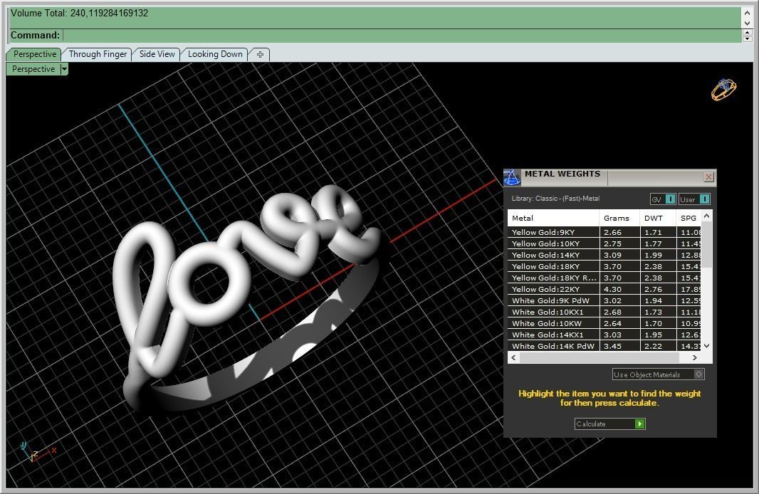This screenshot has height=494, width=759.
Task: Select the Yellow Gold:22KY row
Action: point(604,289)
